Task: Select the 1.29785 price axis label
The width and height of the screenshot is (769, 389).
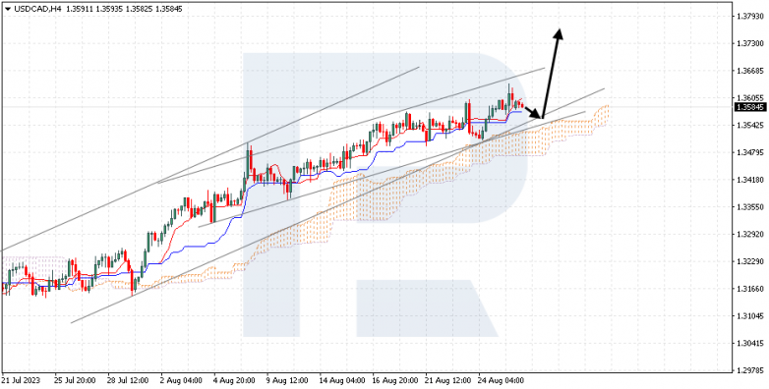Action: coord(751,370)
